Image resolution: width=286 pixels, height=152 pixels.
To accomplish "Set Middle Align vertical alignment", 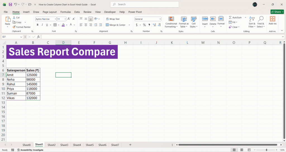I will pos(86,19).
